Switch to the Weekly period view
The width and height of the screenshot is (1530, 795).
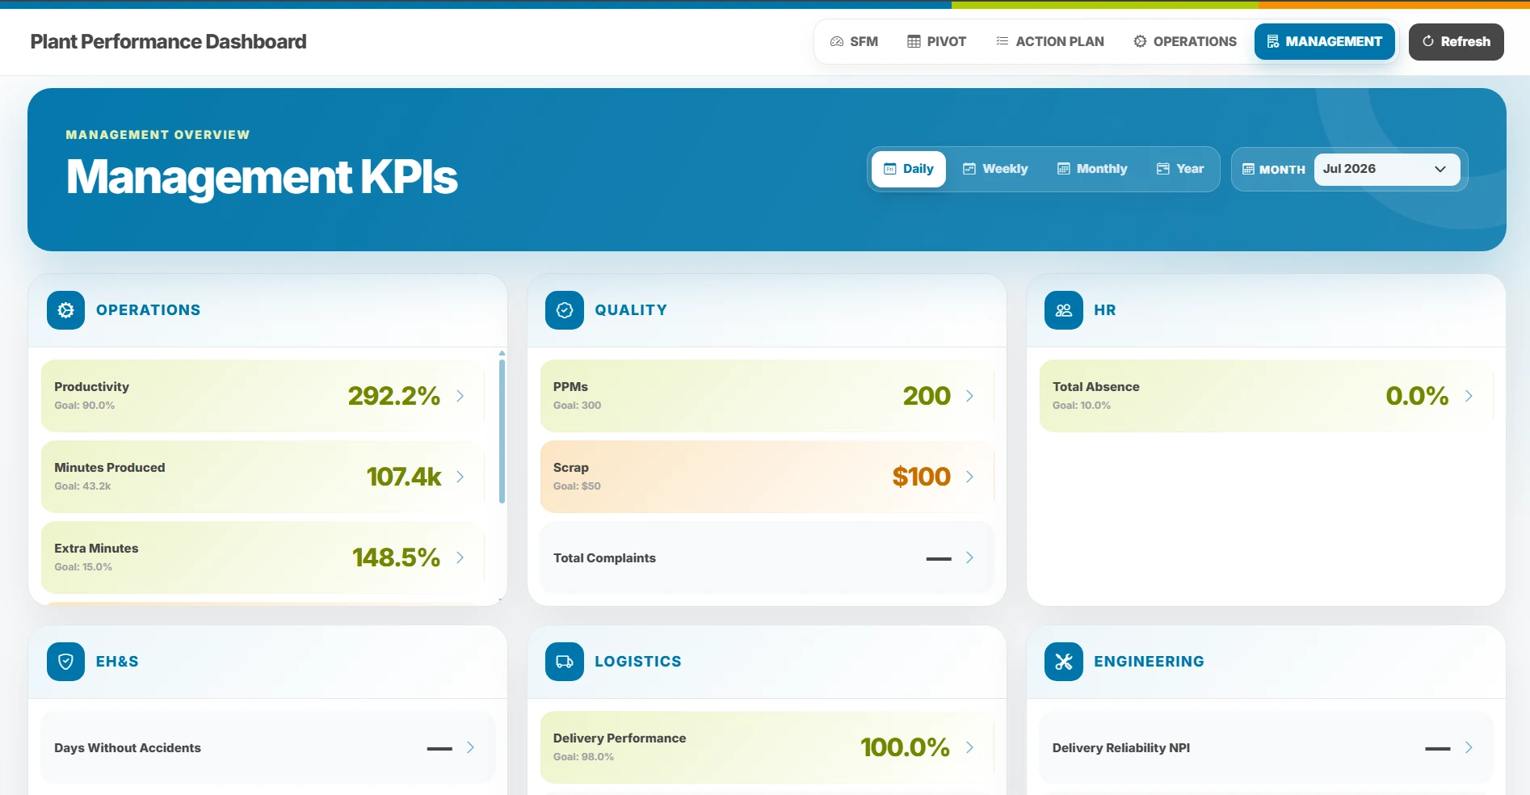pos(995,169)
